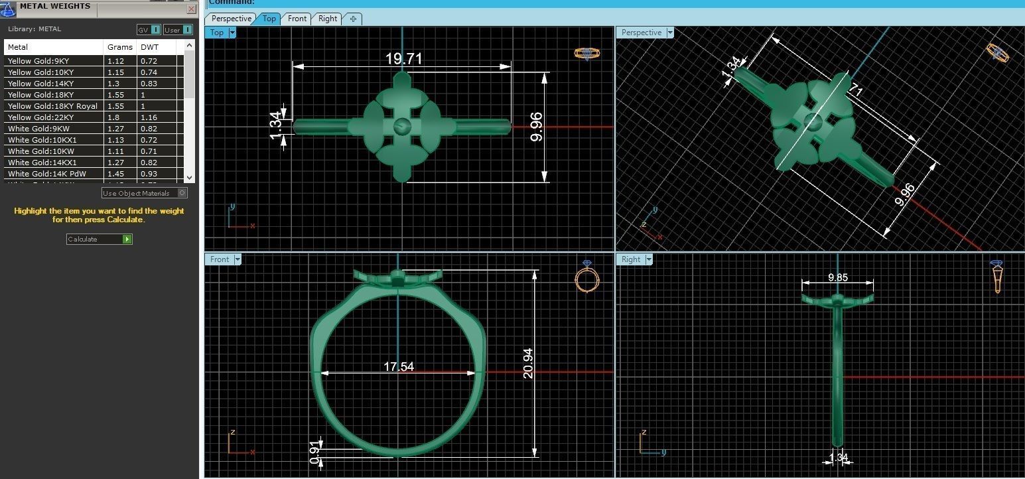Click the ring thumbnail icon in Perspective viewport

(x=996, y=52)
